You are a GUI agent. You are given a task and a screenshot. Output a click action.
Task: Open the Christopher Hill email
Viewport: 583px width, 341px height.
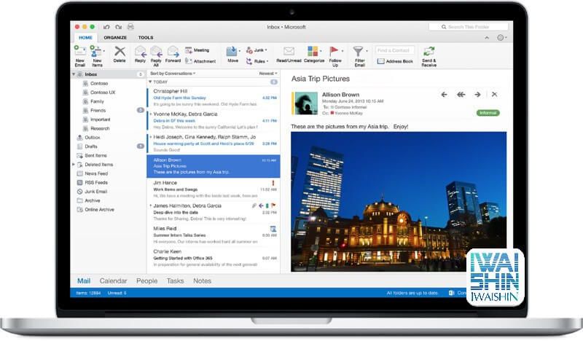pos(214,98)
